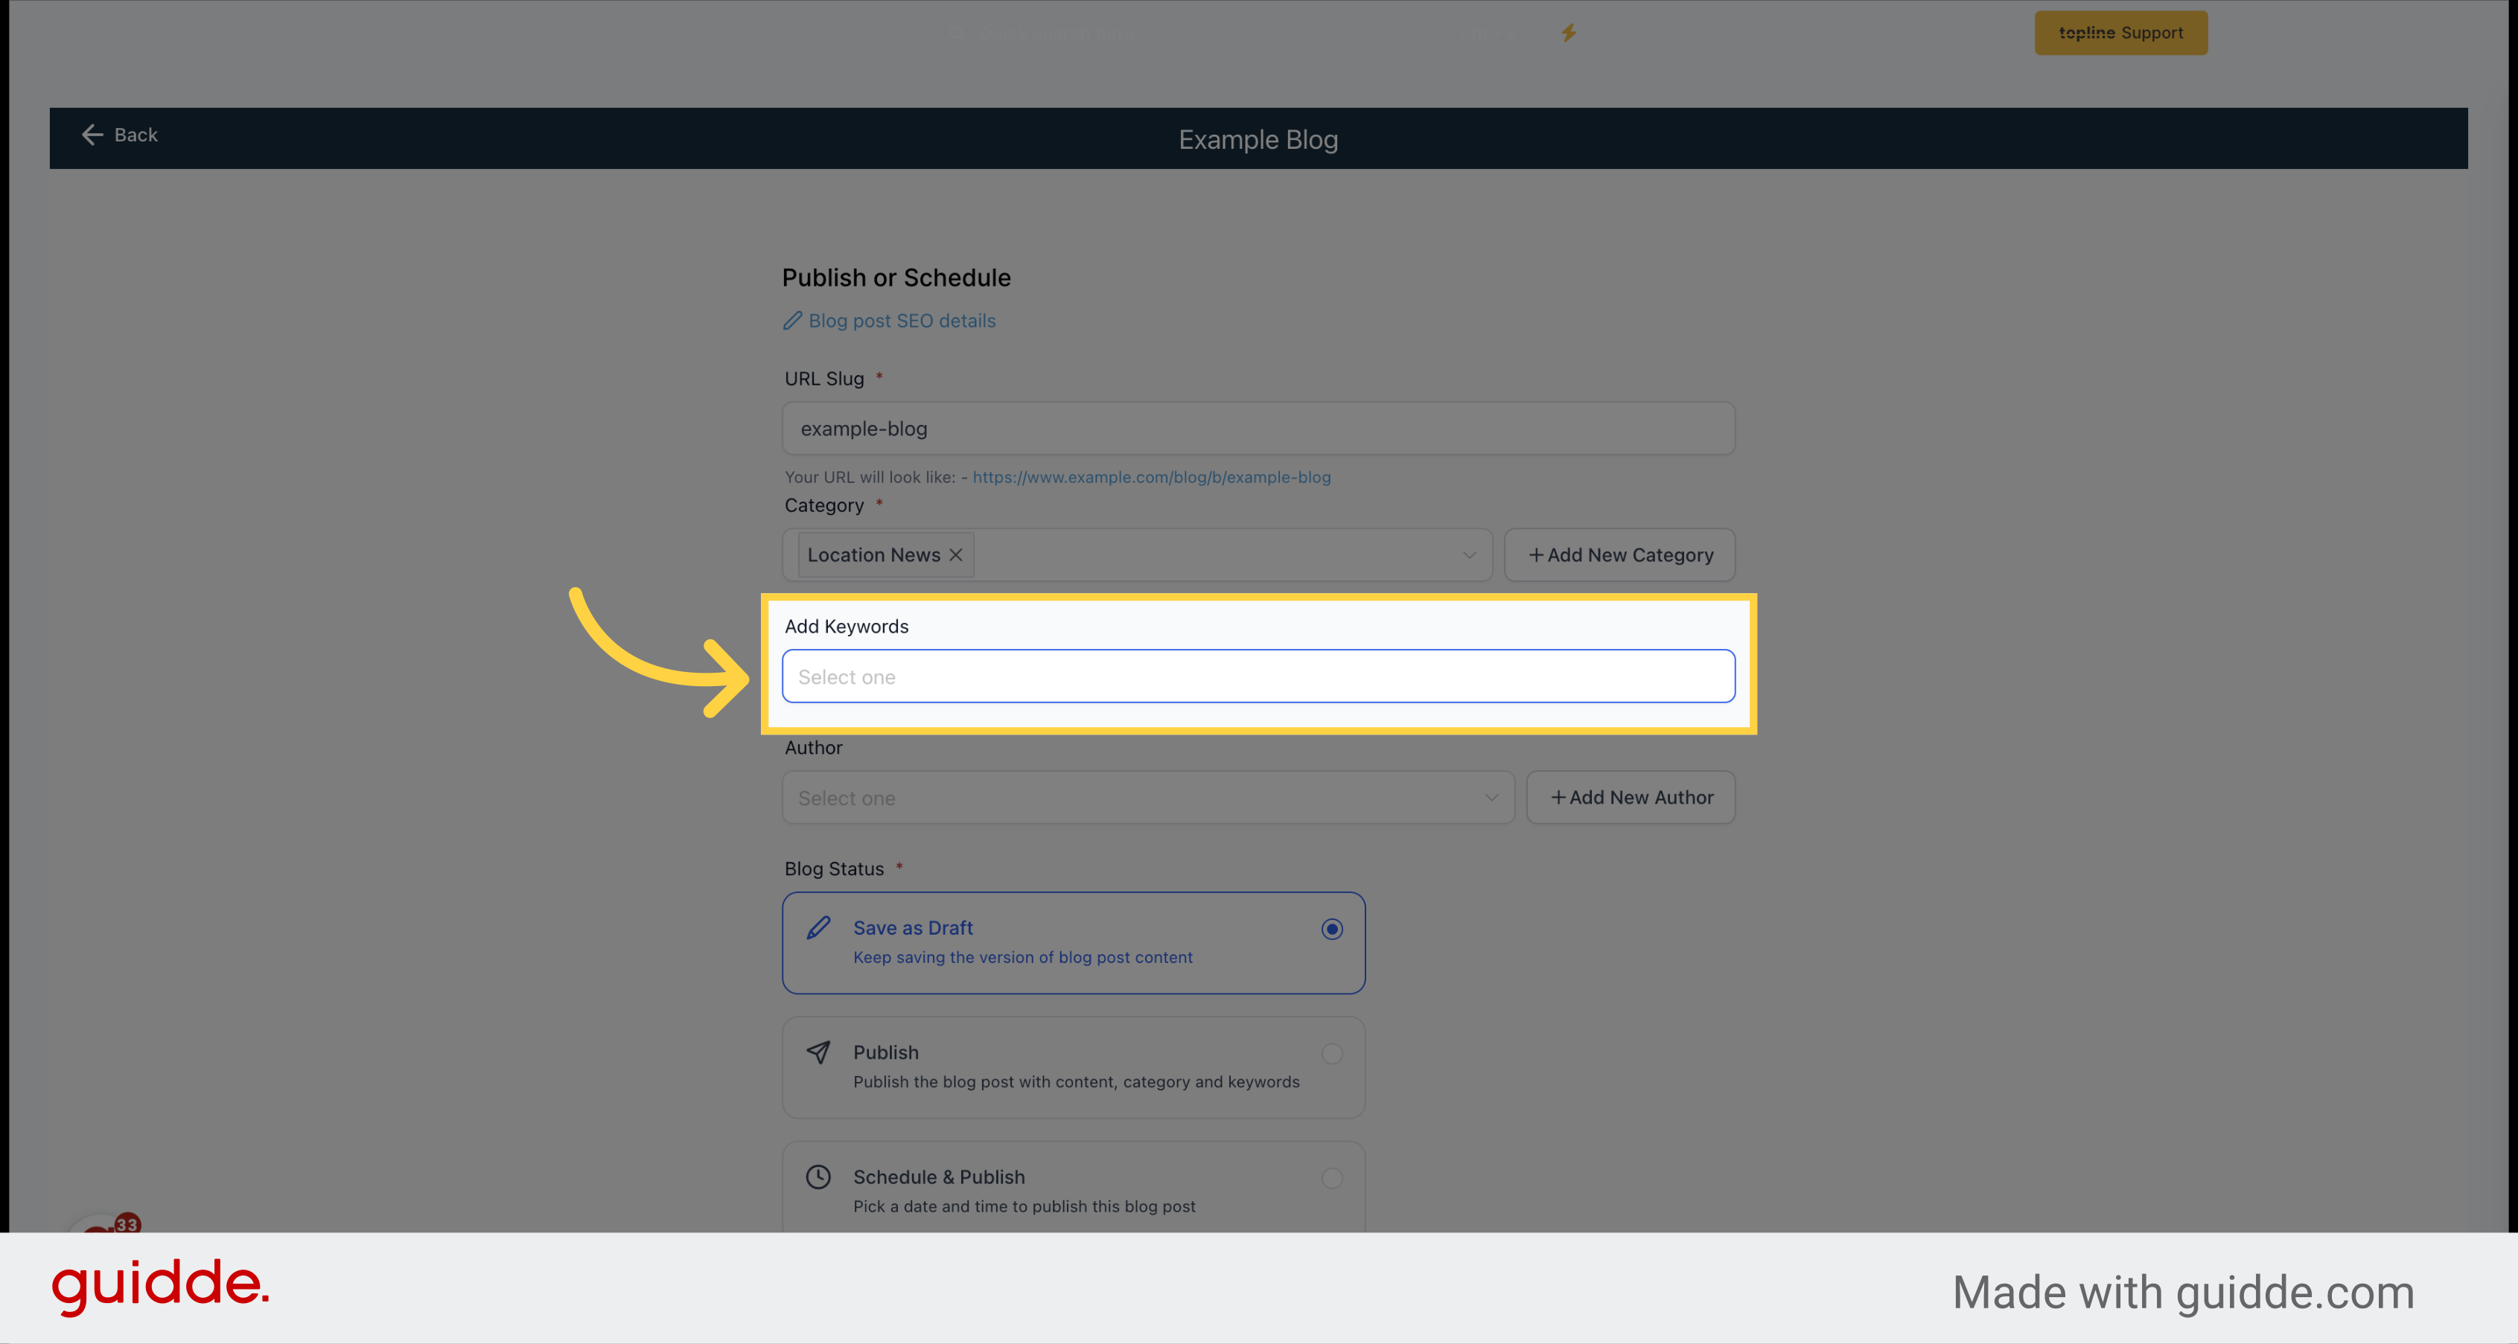2518x1344 pixels.
Task: Click the Location News tag text
Action: 874,555
